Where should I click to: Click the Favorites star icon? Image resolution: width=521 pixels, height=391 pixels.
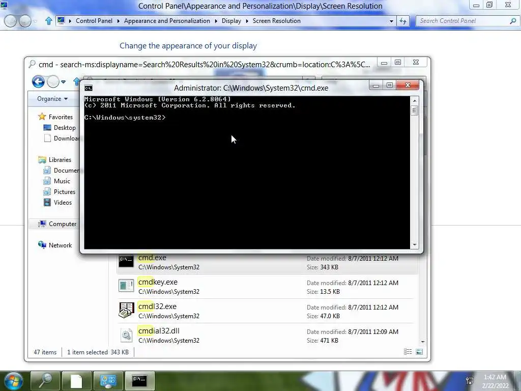point(42,117)
